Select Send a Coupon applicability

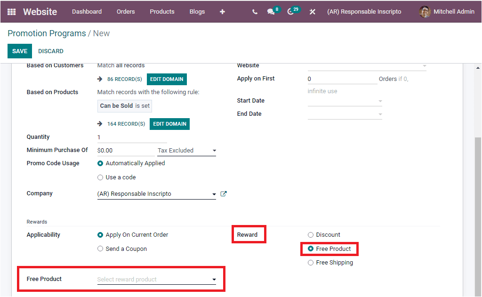[x=100, y=248]
